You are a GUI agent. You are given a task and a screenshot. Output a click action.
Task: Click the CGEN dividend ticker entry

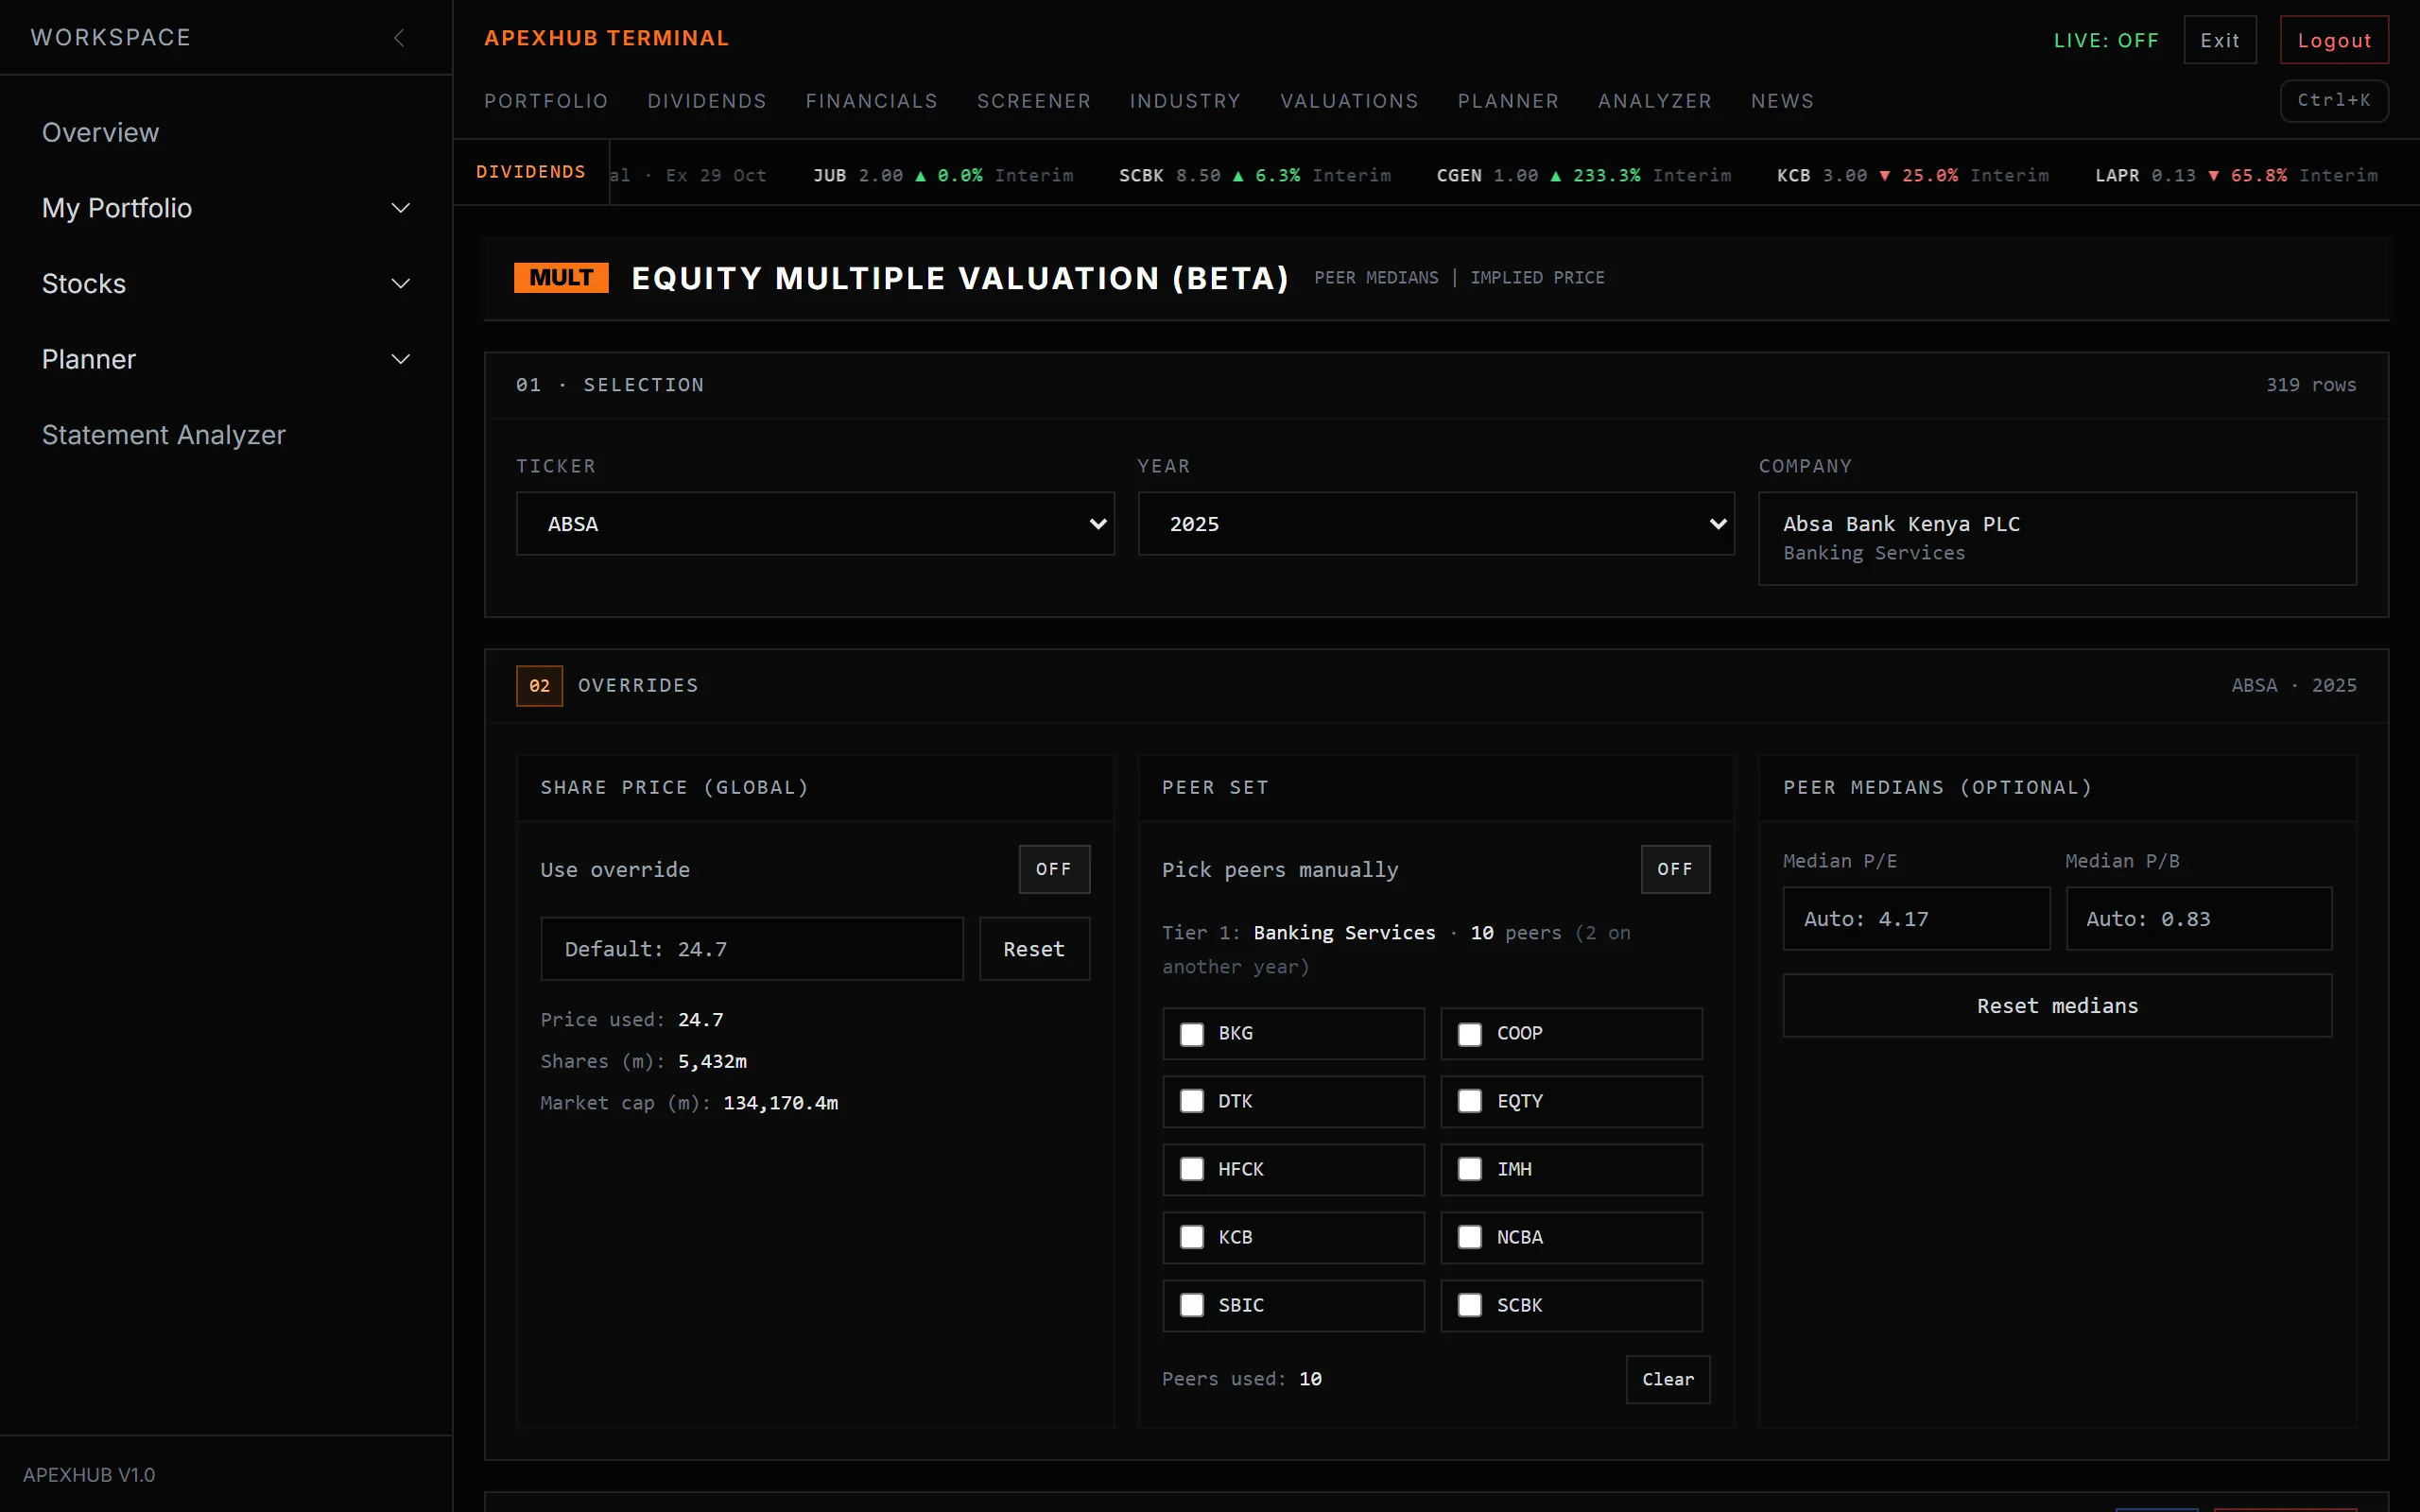click(x=1584, y=175)
